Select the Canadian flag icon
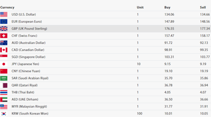The height and width of the screenshot is (117, 211). pyautogui.click(x=4, y=50)
